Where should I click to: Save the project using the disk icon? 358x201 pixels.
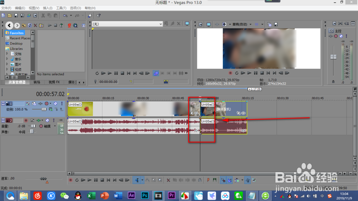pos(16,15)
